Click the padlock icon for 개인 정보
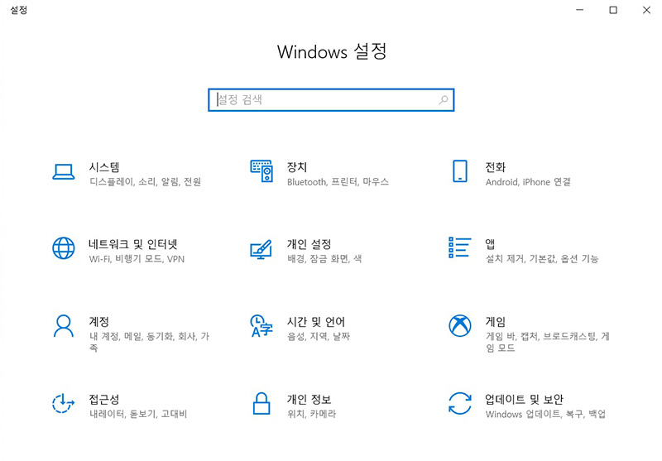Screen dimensions: 662x461 [261, 404]
